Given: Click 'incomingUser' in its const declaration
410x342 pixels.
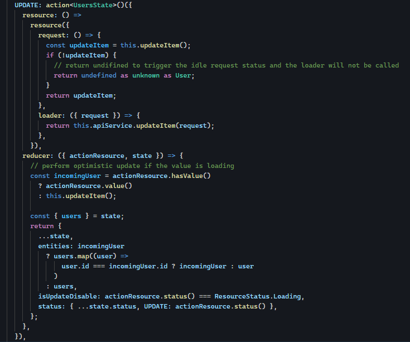Looking at the screenshot, I should coord(77,176).
